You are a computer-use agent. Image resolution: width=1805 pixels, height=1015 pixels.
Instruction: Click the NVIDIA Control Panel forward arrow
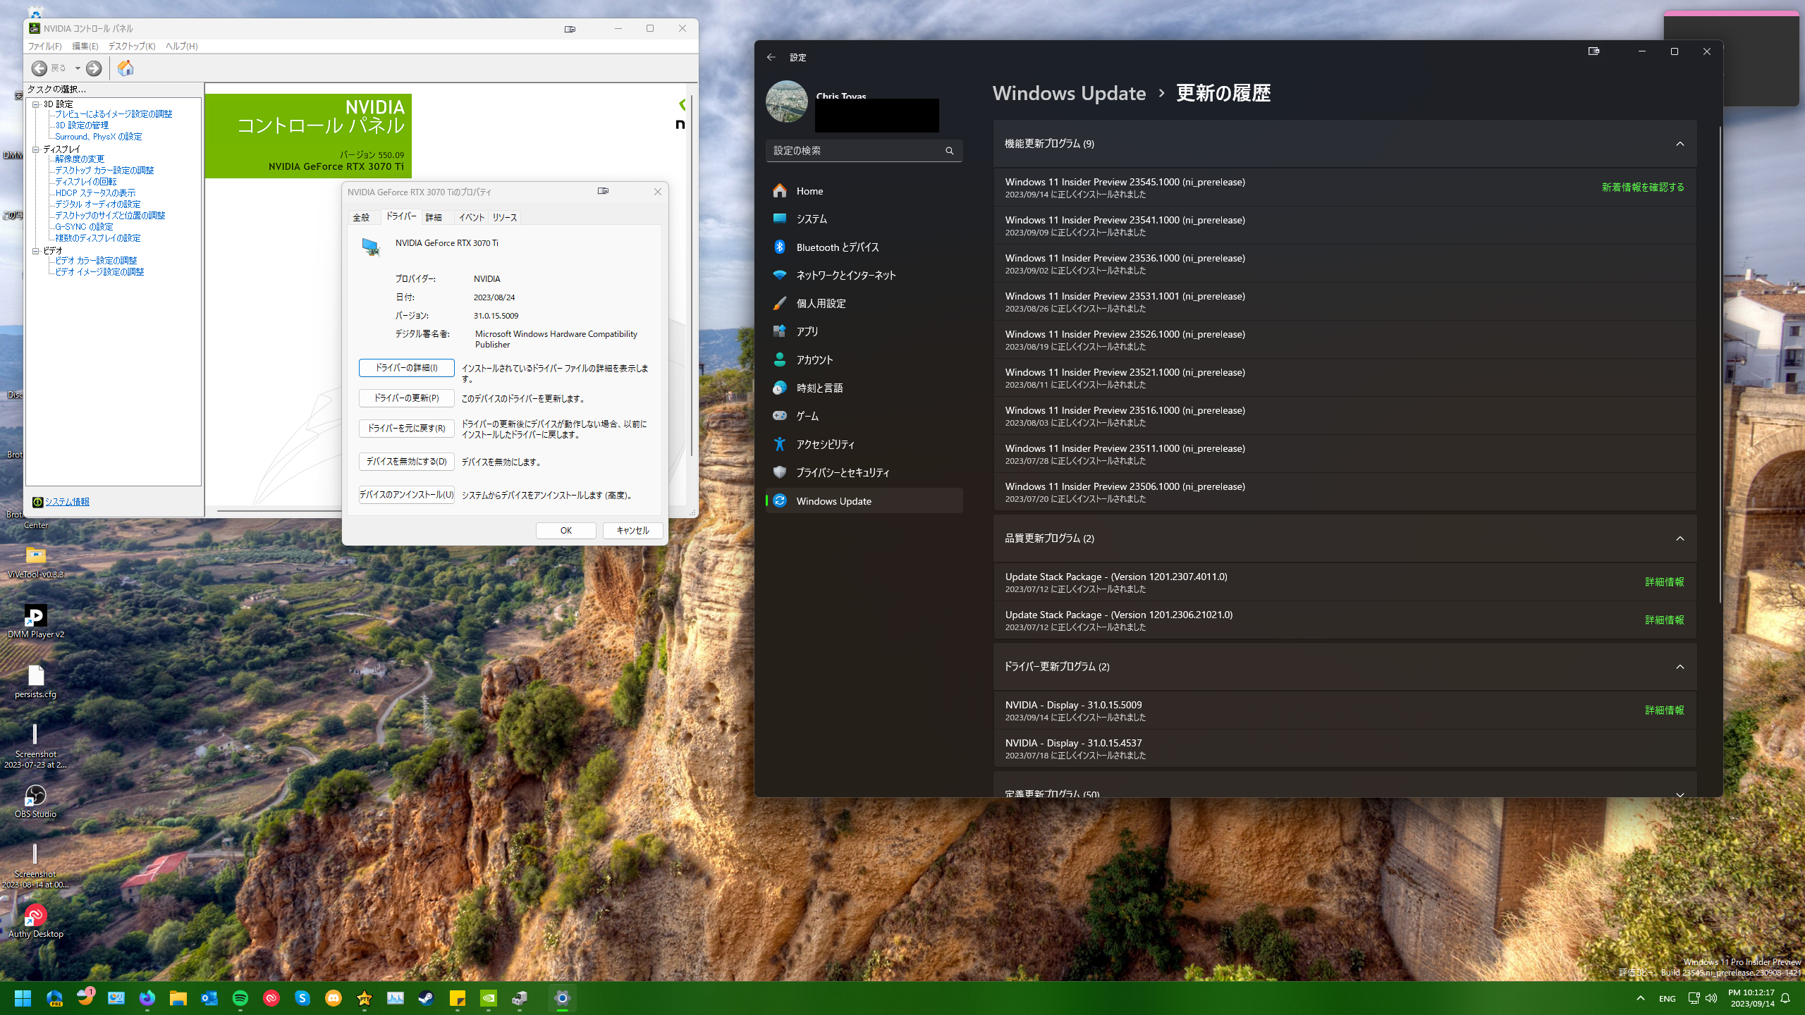point(94,68)
